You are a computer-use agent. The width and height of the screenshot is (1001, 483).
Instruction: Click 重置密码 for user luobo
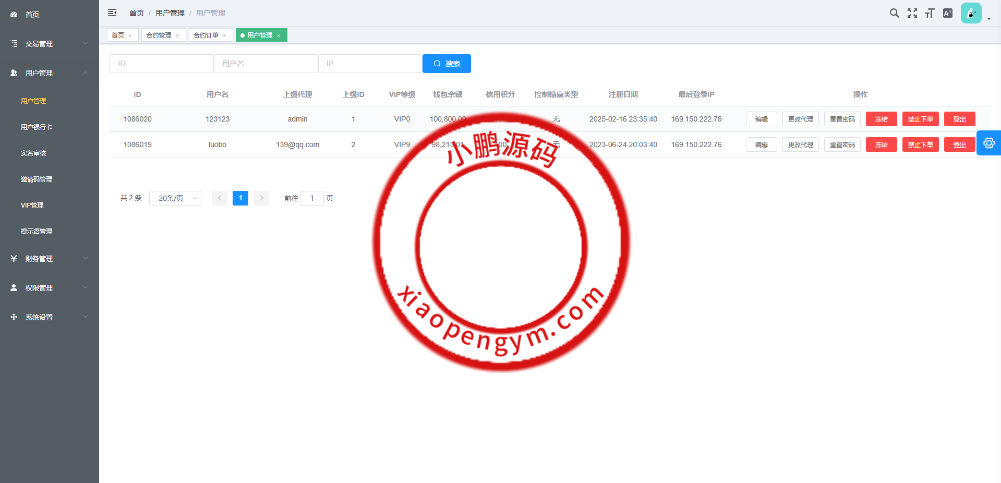click(x=842, y=144)
